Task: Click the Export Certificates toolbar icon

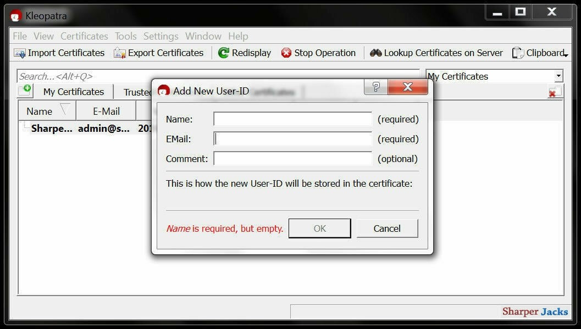Action: (x=120, y=53)
